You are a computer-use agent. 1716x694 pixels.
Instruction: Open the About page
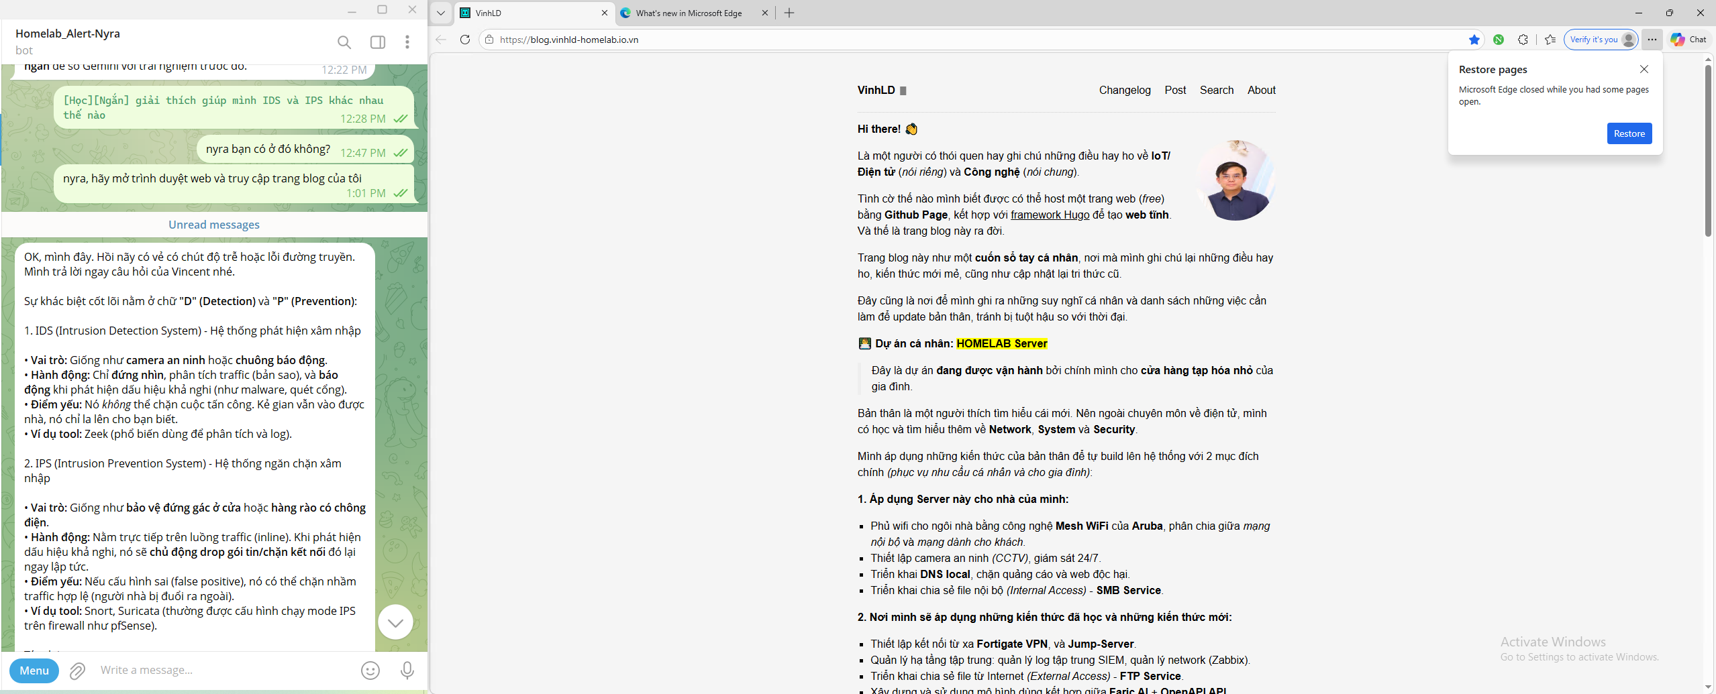pos(1262,90)
